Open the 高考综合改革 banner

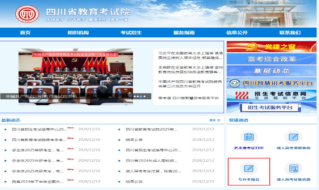[x=272, y=59]
